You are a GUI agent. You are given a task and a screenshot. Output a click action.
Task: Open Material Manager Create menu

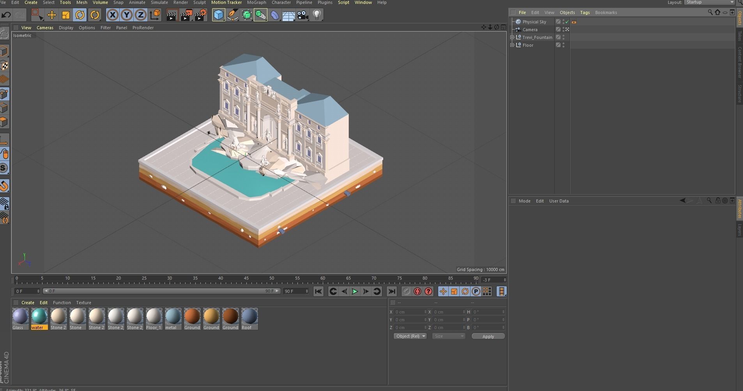click(28, 303)
